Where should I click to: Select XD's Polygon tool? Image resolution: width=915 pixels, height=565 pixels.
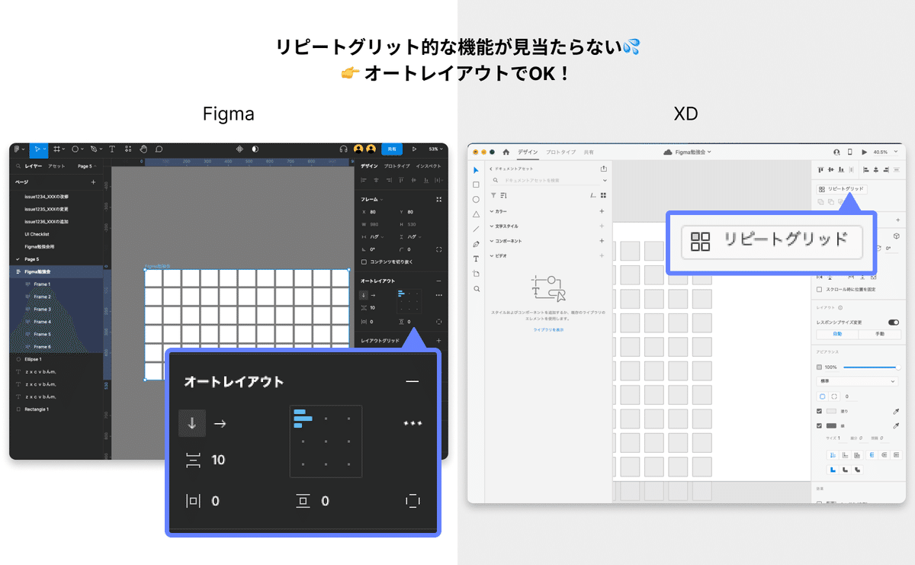(x=477, y=214)
